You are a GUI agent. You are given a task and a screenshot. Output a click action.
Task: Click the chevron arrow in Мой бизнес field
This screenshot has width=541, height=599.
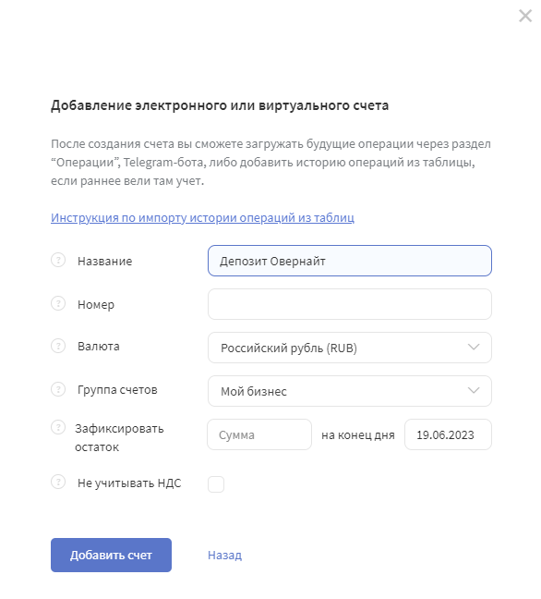tap(474, 390)
